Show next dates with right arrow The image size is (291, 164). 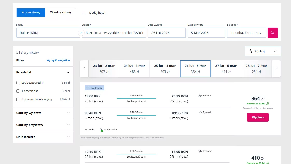pos(276,69)
